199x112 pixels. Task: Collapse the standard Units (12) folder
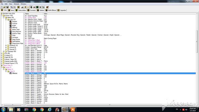tap(6, 20)
